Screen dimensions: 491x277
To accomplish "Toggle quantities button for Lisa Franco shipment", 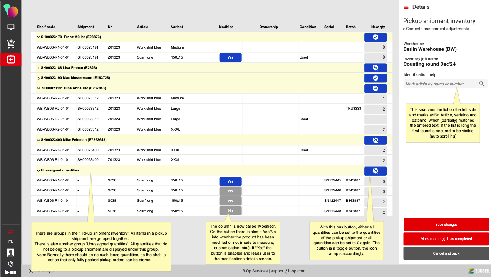I will [x=375, y=68].
